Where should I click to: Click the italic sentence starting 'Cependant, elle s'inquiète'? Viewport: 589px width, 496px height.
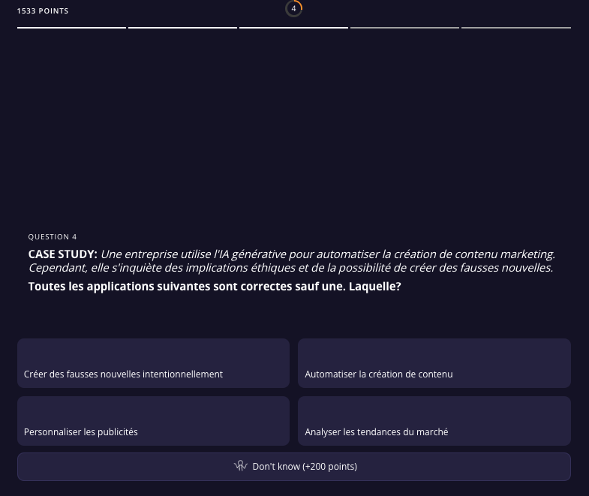tap(290, 268)
